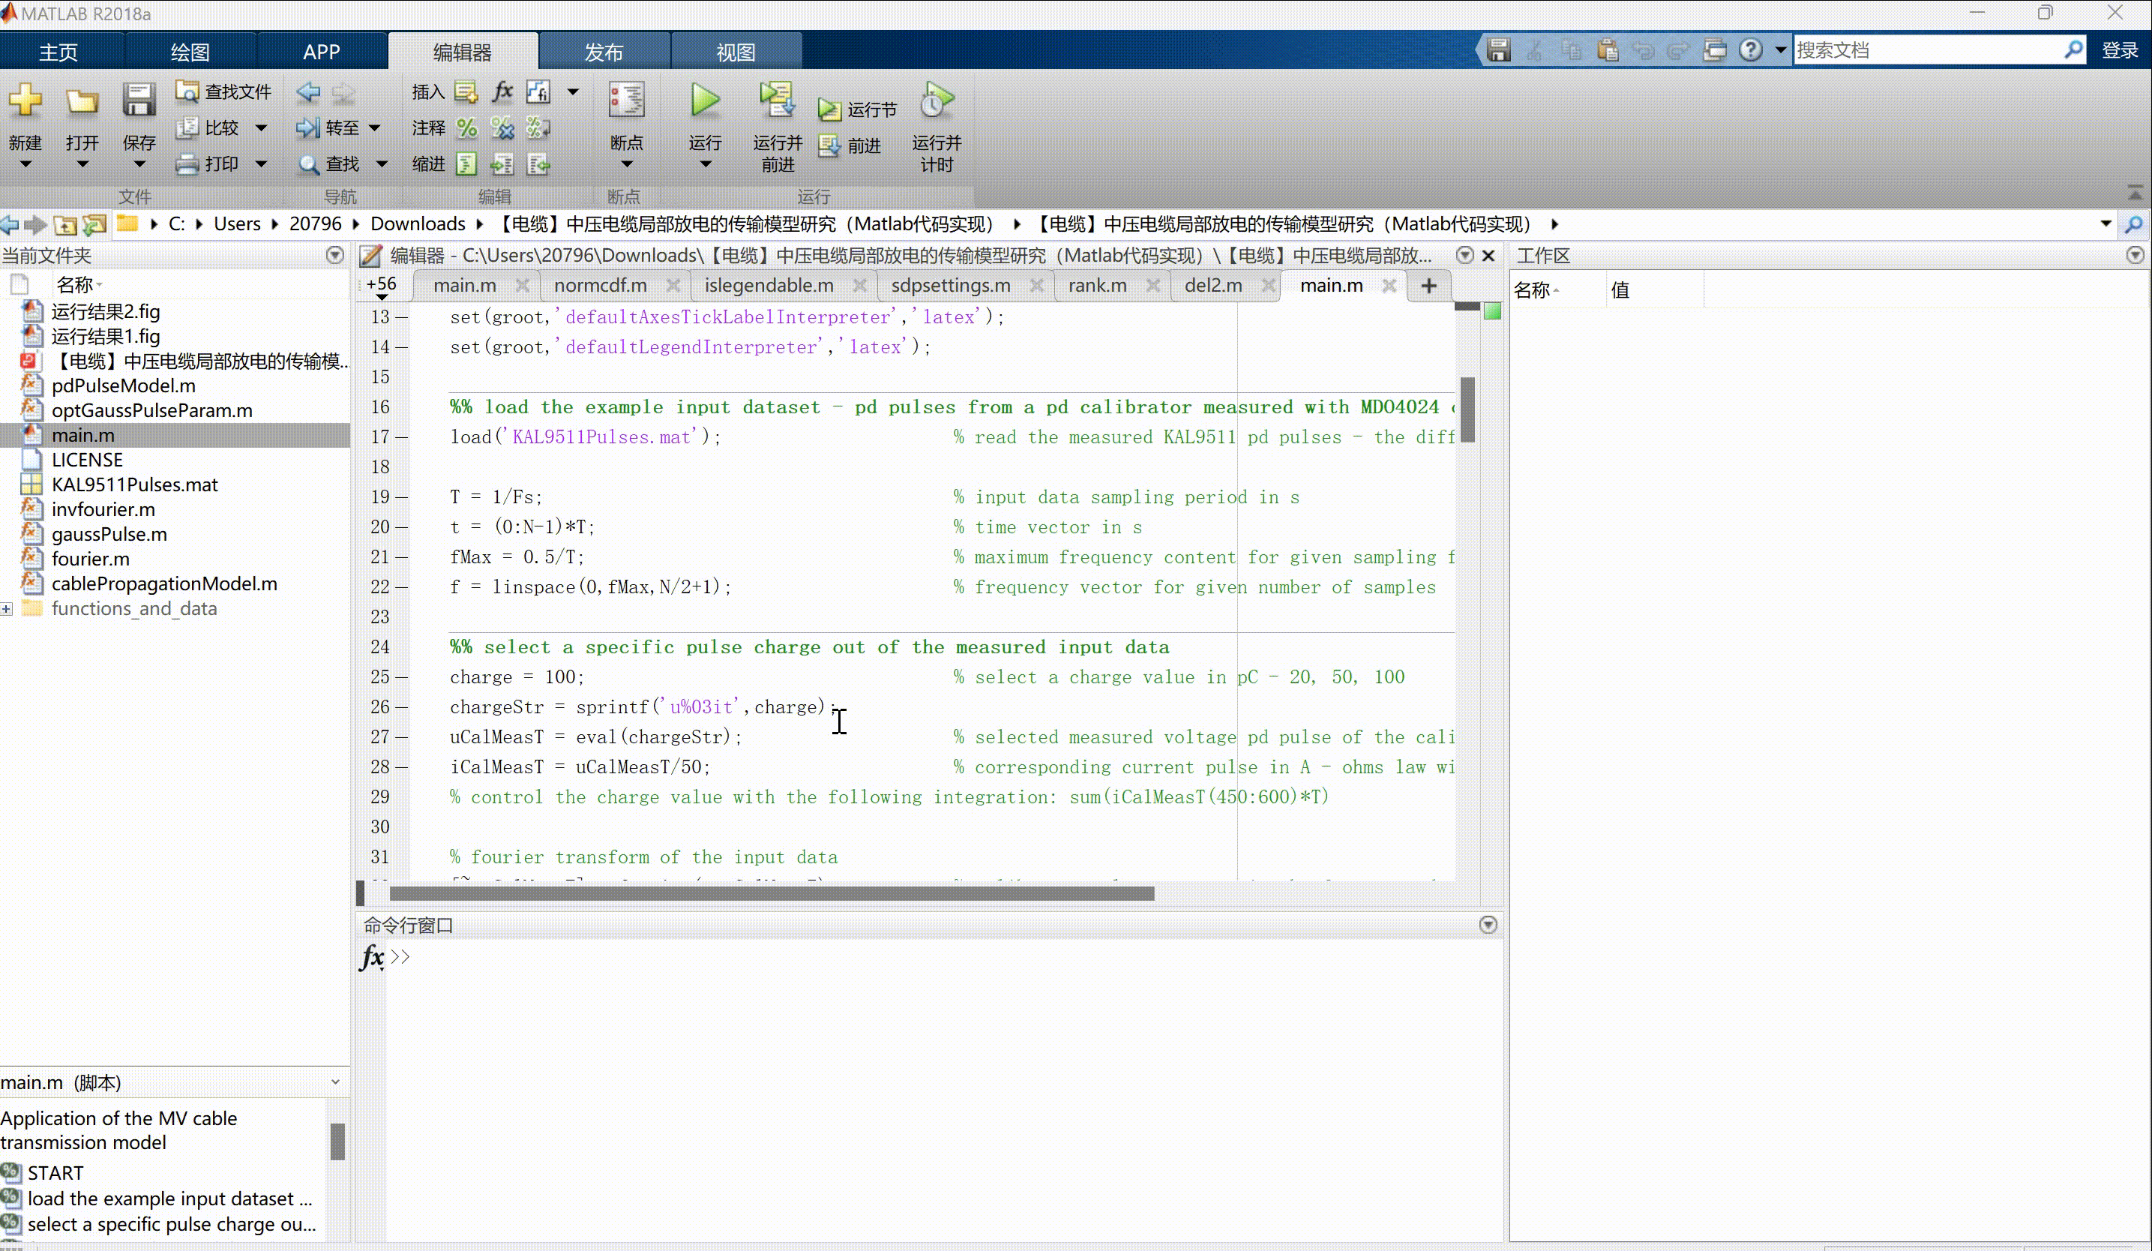Screen dimensions: 2152x1251
Task: Open the Command Window actions menu
Action: pyautogui.click(x=1488, y=925)
